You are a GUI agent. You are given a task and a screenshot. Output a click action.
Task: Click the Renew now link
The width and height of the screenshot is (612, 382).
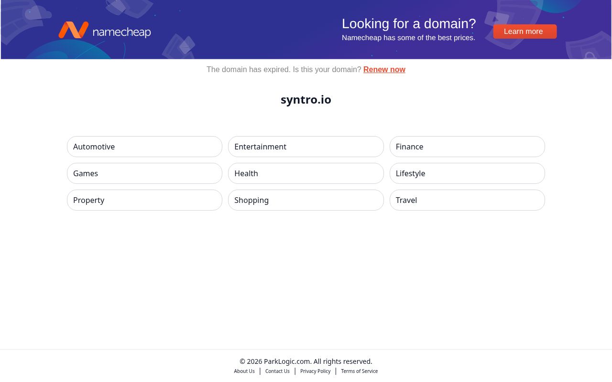[384, 69]
